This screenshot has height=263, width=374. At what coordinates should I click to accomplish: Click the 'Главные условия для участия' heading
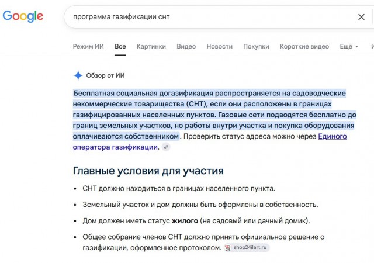pos(148,171)
